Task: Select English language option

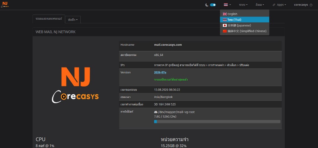Action: pyautogui.click(x=244, y=14)
